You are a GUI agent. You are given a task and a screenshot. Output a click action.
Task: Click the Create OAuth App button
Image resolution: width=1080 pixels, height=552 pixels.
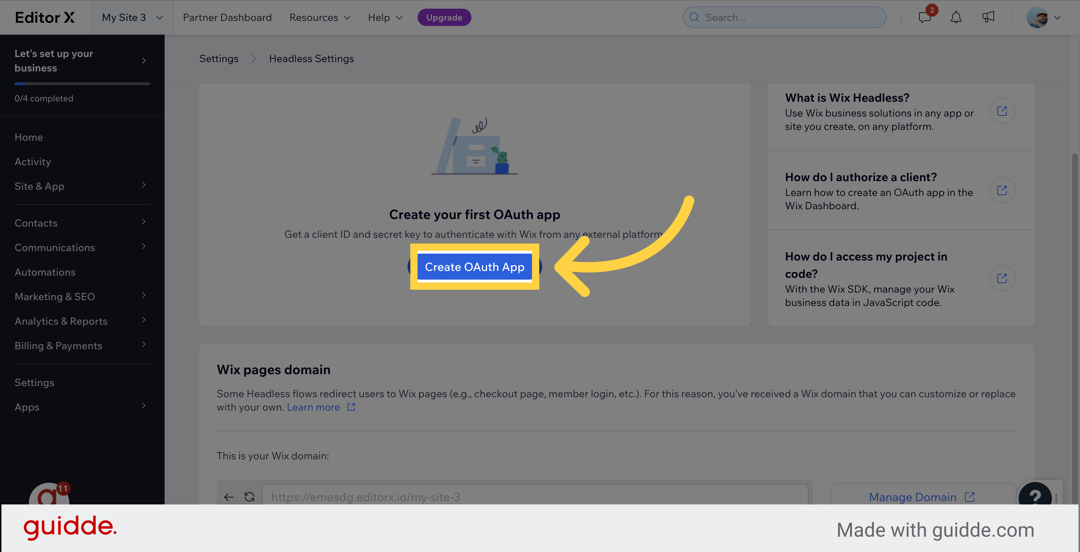pyautogui.click(x=474, y=267)
